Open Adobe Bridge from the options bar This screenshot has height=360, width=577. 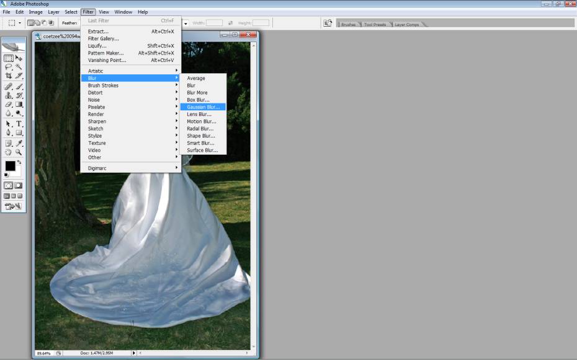328,23
